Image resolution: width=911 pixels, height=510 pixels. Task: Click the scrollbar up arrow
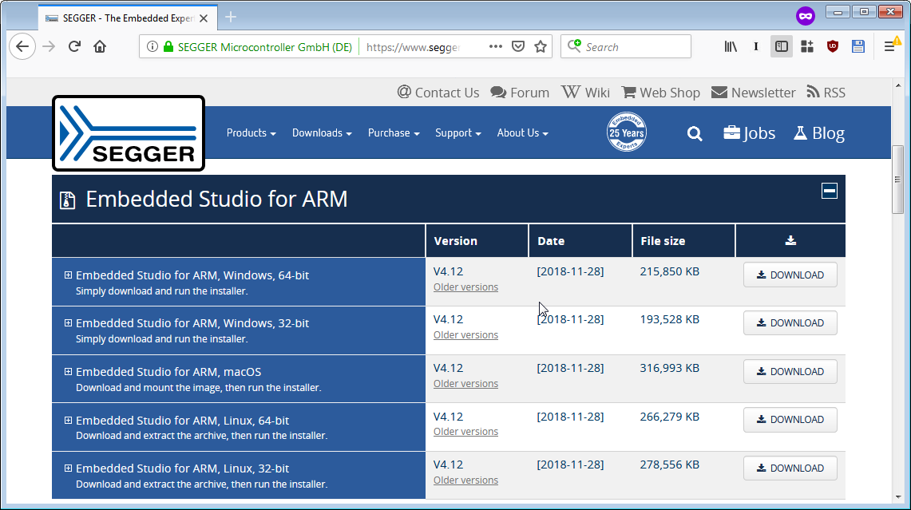click(x=897, y=85)
